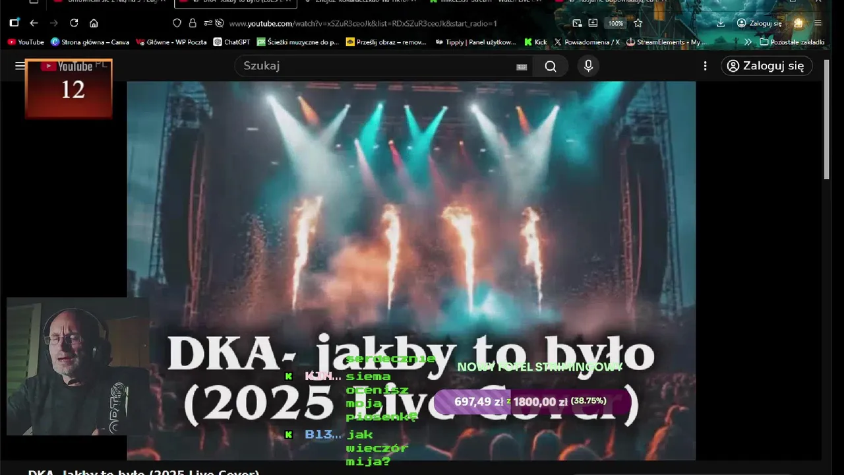Image resolution: width=844 pixels, height=475 pixels.
Task: Open the extensions icon in browser toolbar
Action: pyautogui.click(x=799, y=23)
